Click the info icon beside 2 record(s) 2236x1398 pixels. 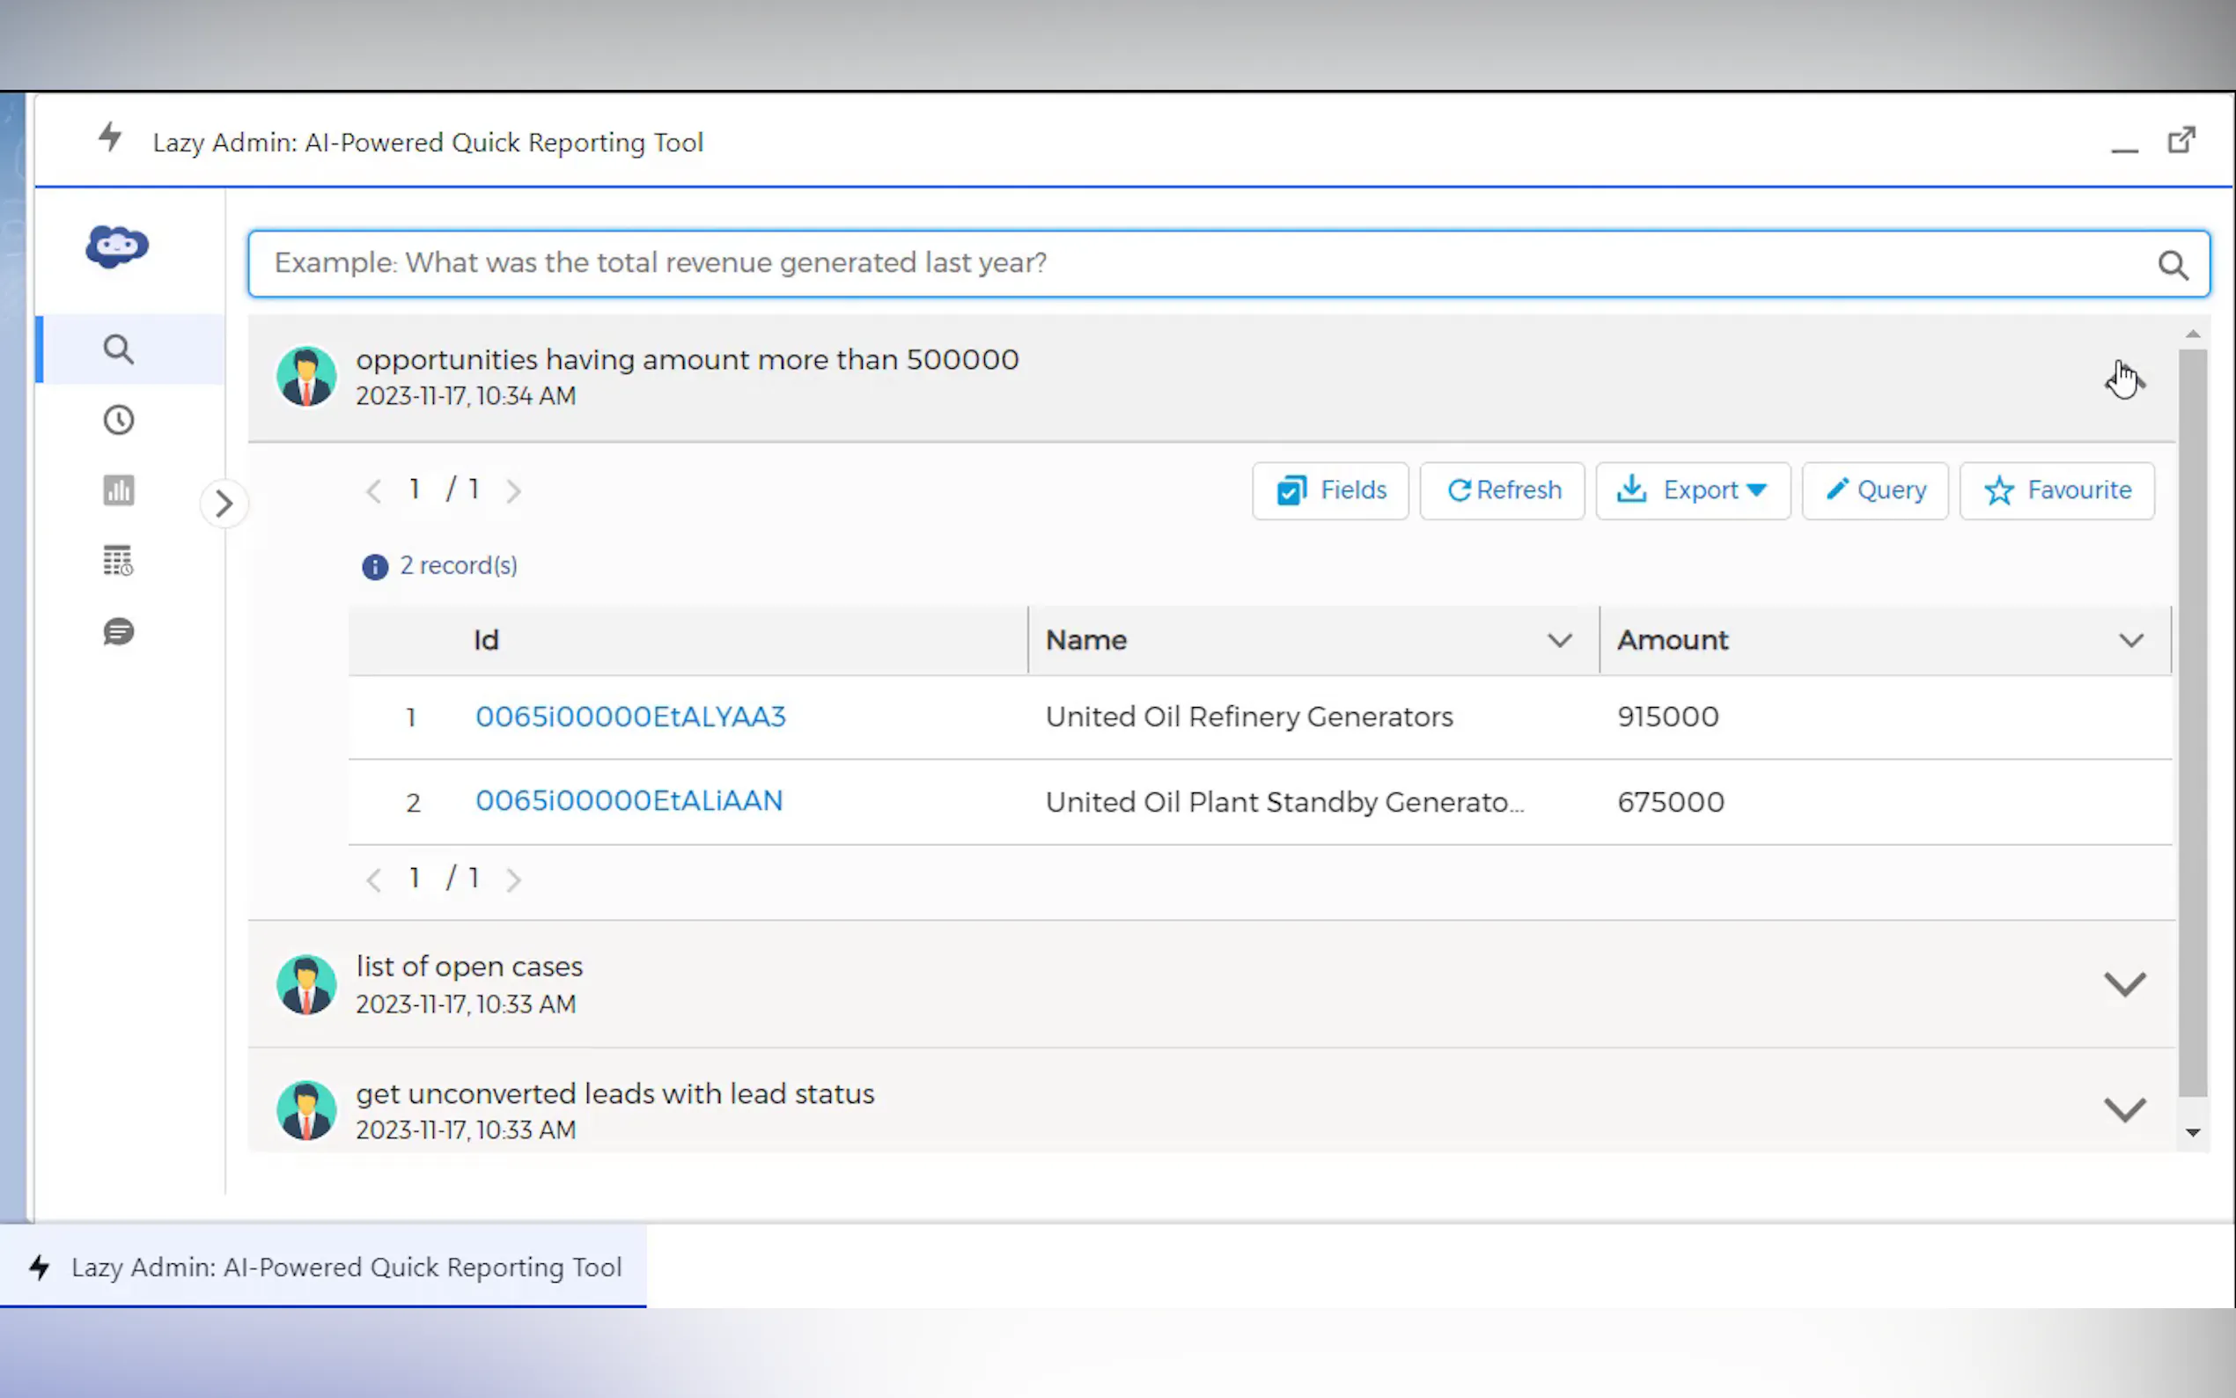click(x=374, y=567)
